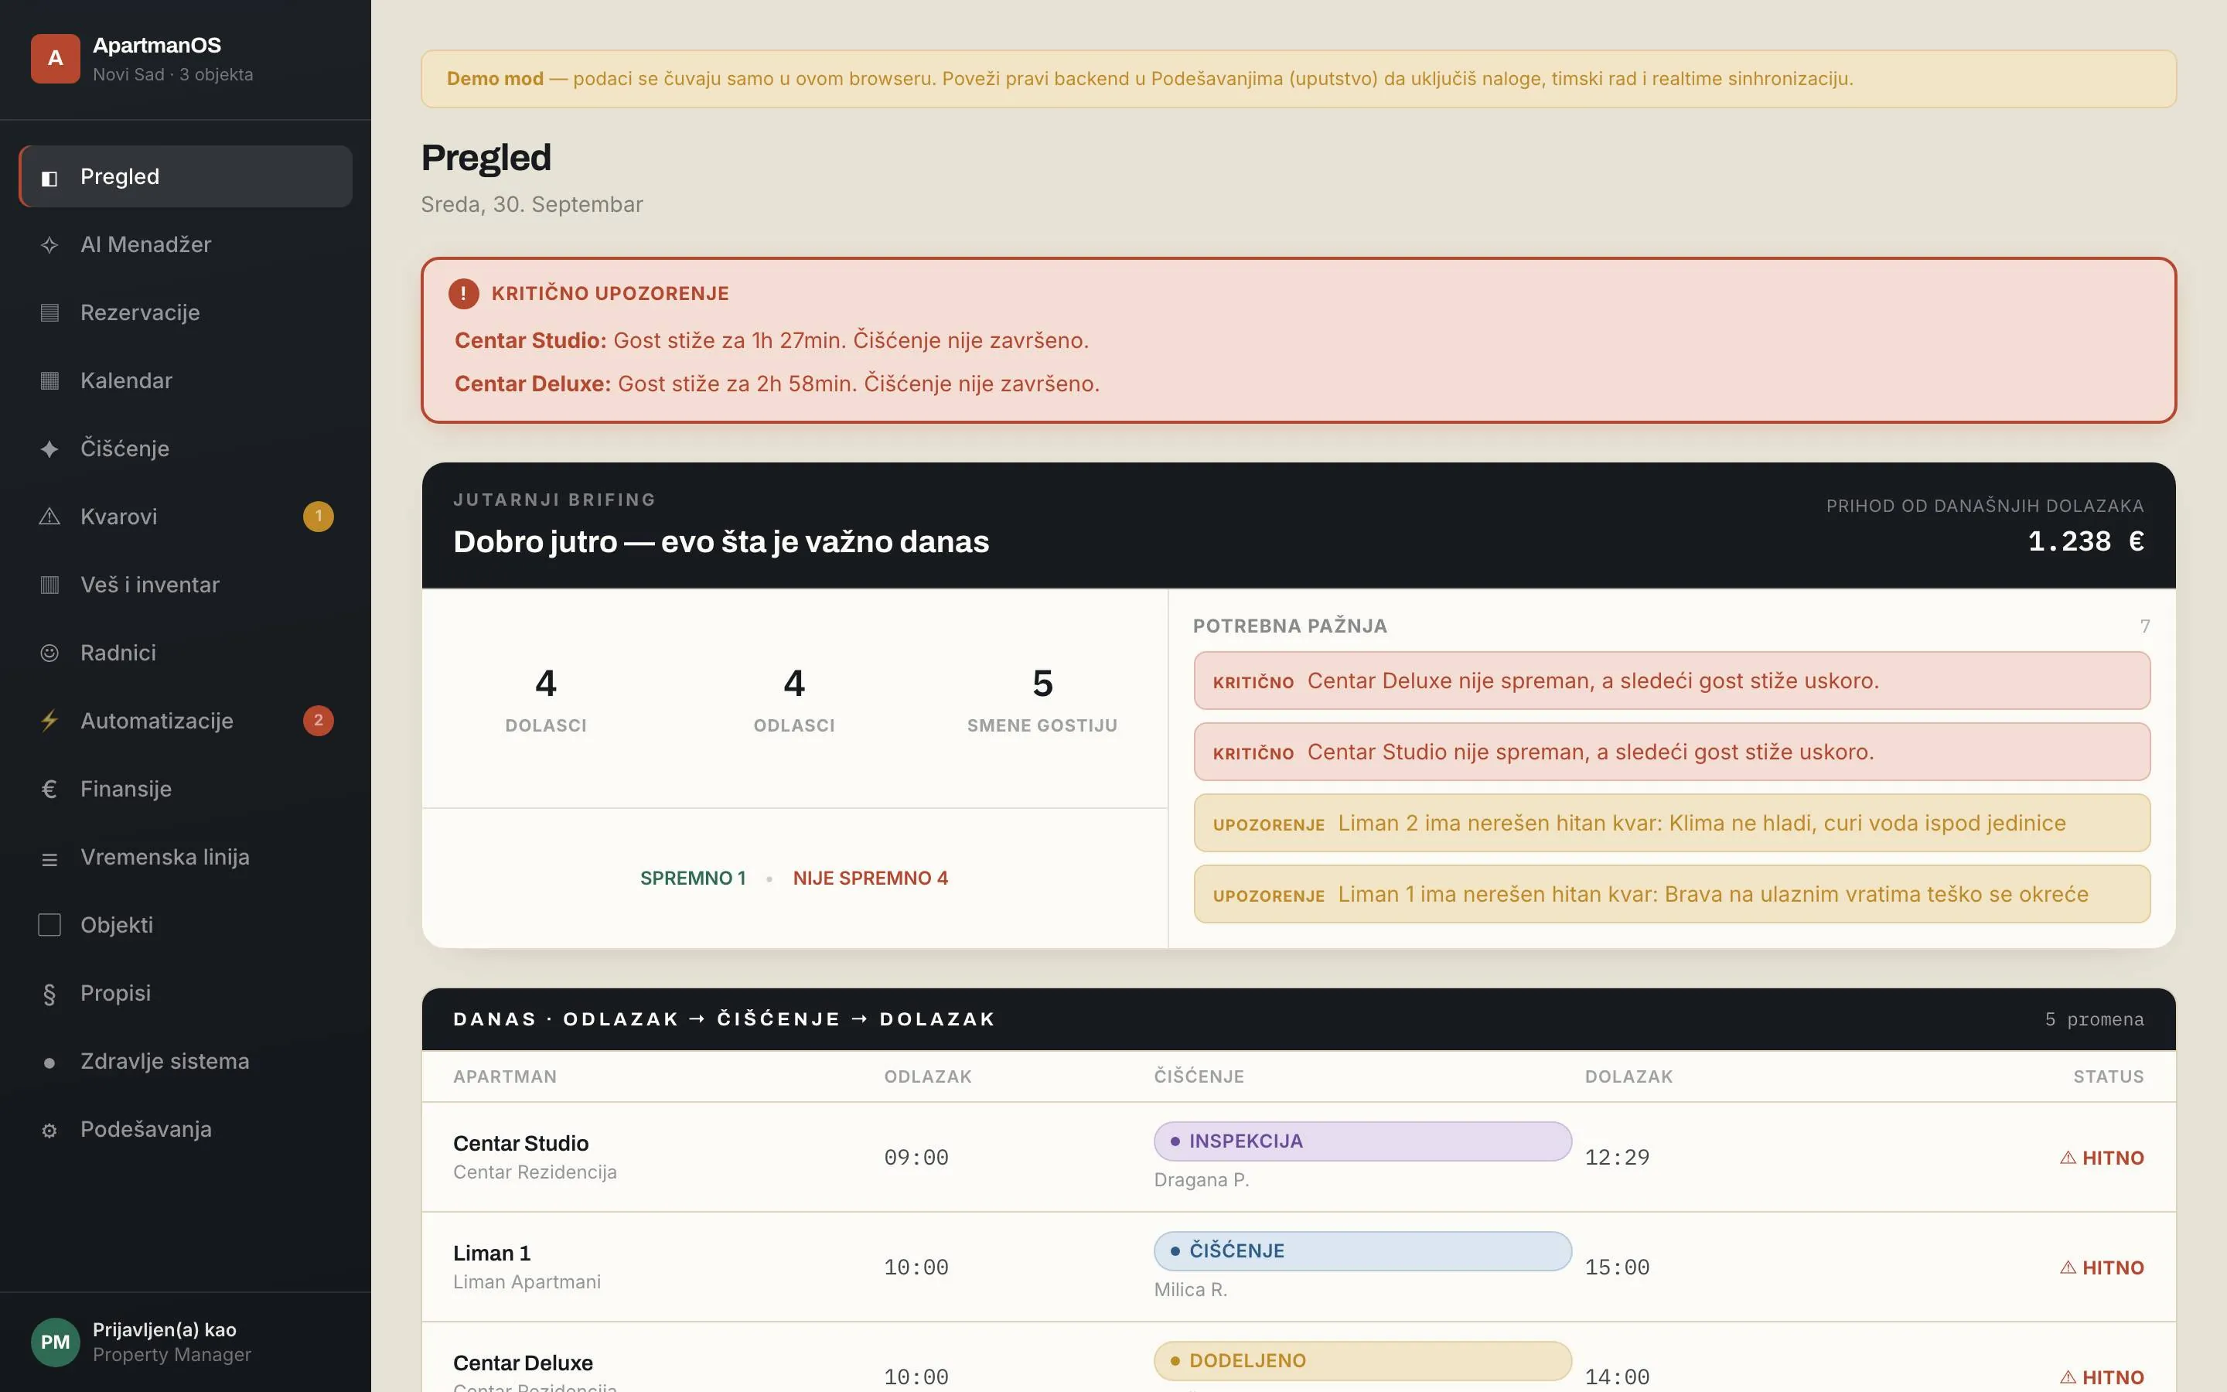Click the 1.238 € revenue value
Screen dimensions: 2227x1392
[2086, 541]
